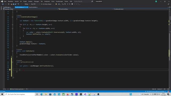Open the Xbox app from the taskbar
The height and width of the screenshot is (96, 171).
63,94
